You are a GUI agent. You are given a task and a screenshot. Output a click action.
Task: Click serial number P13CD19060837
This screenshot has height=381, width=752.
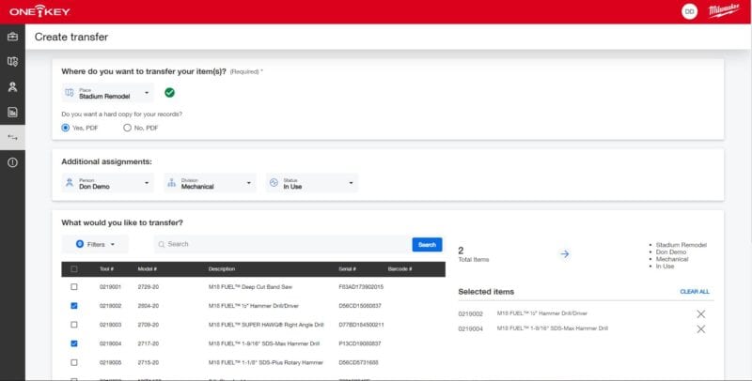point(360,343)
